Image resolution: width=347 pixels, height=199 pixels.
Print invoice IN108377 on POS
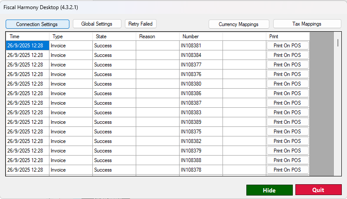[x=288, y=64]
